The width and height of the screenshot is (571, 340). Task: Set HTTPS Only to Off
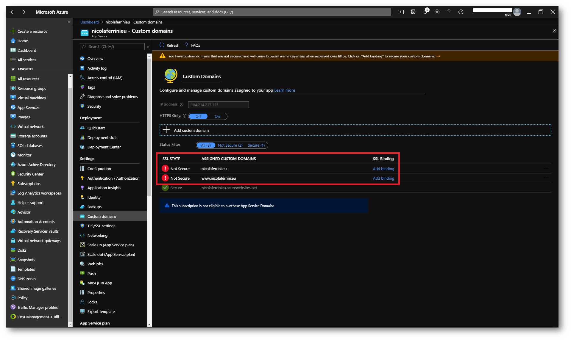point(198,116)
